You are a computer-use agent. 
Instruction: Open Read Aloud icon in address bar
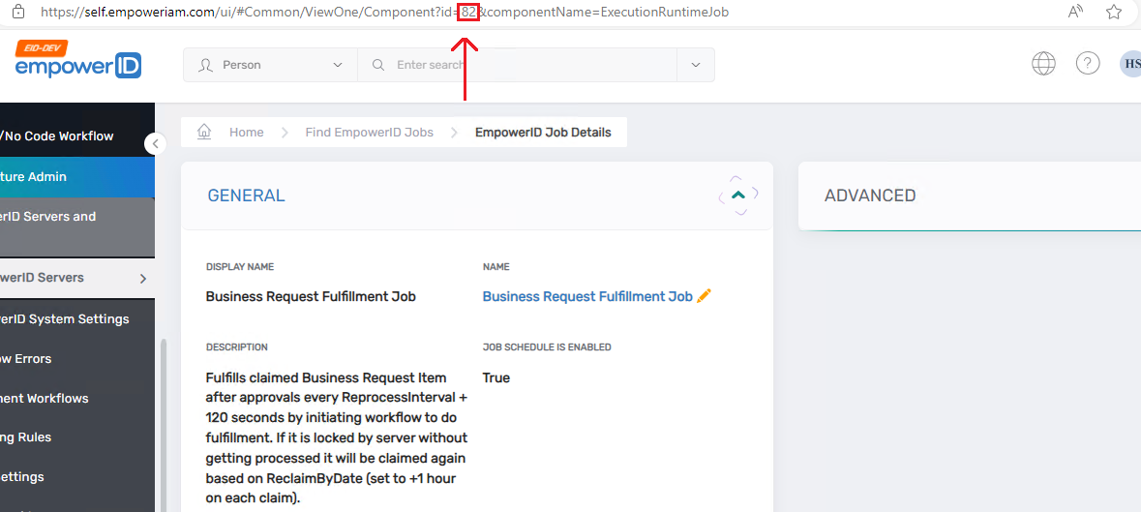click(x=1075, y=12)
